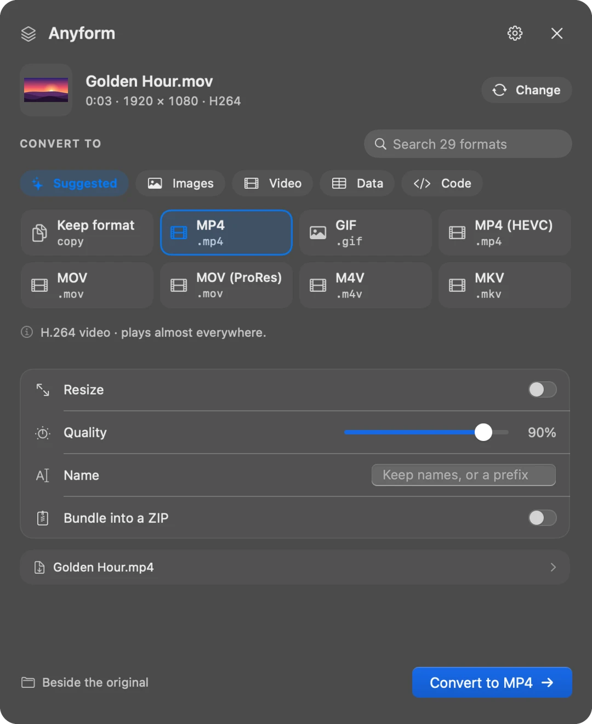Screen dimensions: 592x724
Task: Open settings via the gear icon
Action: click(515, 33)
